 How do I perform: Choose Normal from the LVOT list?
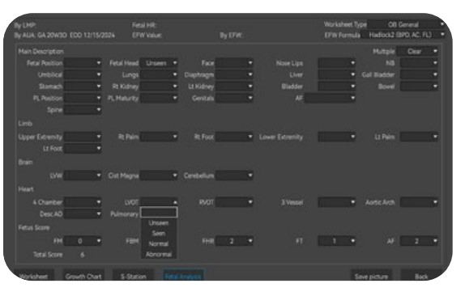coord(159,244)
